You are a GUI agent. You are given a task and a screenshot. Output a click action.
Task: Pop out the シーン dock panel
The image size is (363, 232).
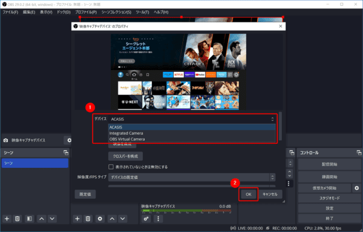click(x=66, y=153)
